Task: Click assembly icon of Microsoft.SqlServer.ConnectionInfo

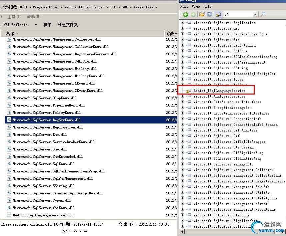Action: click(190, 119)
